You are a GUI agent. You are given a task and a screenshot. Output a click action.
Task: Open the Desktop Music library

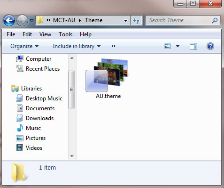coord(44,98)
